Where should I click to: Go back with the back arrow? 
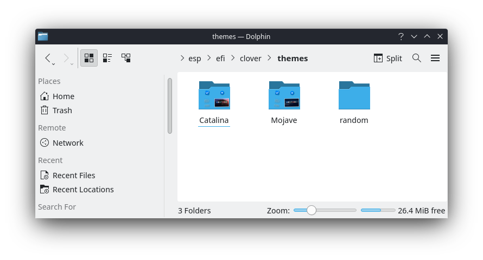[47, 58]
